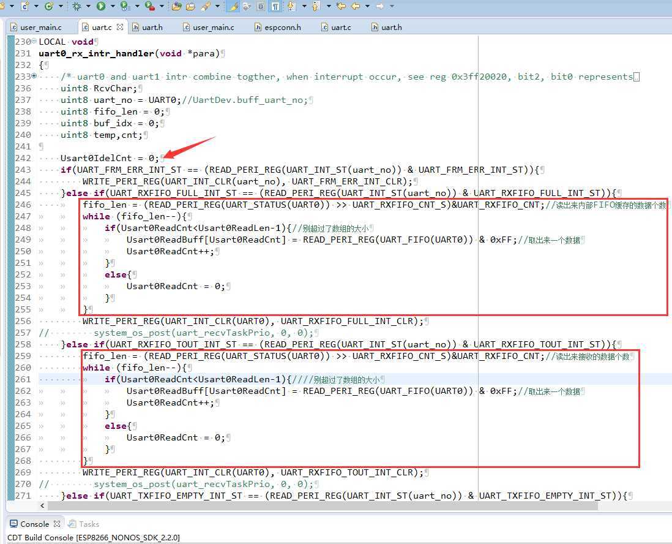Open the External Tools dropdown arrow
The width and height of the screenshot is (672, 544).
(x=162, y=6)
